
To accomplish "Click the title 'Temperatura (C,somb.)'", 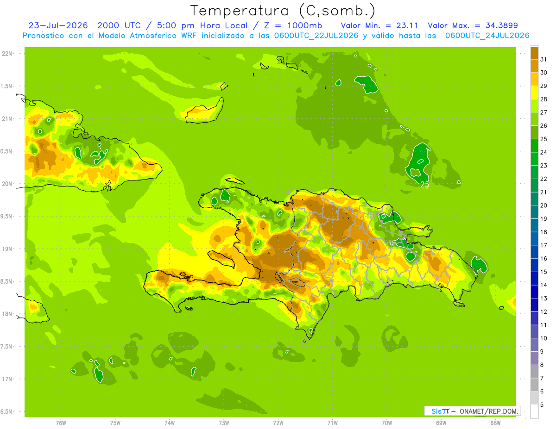I will (x=283, y=11).
